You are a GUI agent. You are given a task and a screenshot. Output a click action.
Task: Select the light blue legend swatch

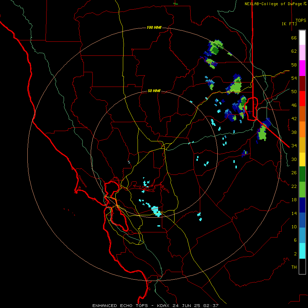(302, 235)
